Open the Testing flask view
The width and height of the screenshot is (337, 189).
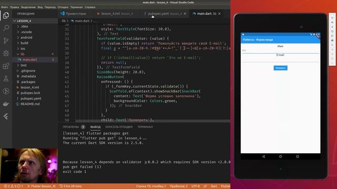[6, 78]
